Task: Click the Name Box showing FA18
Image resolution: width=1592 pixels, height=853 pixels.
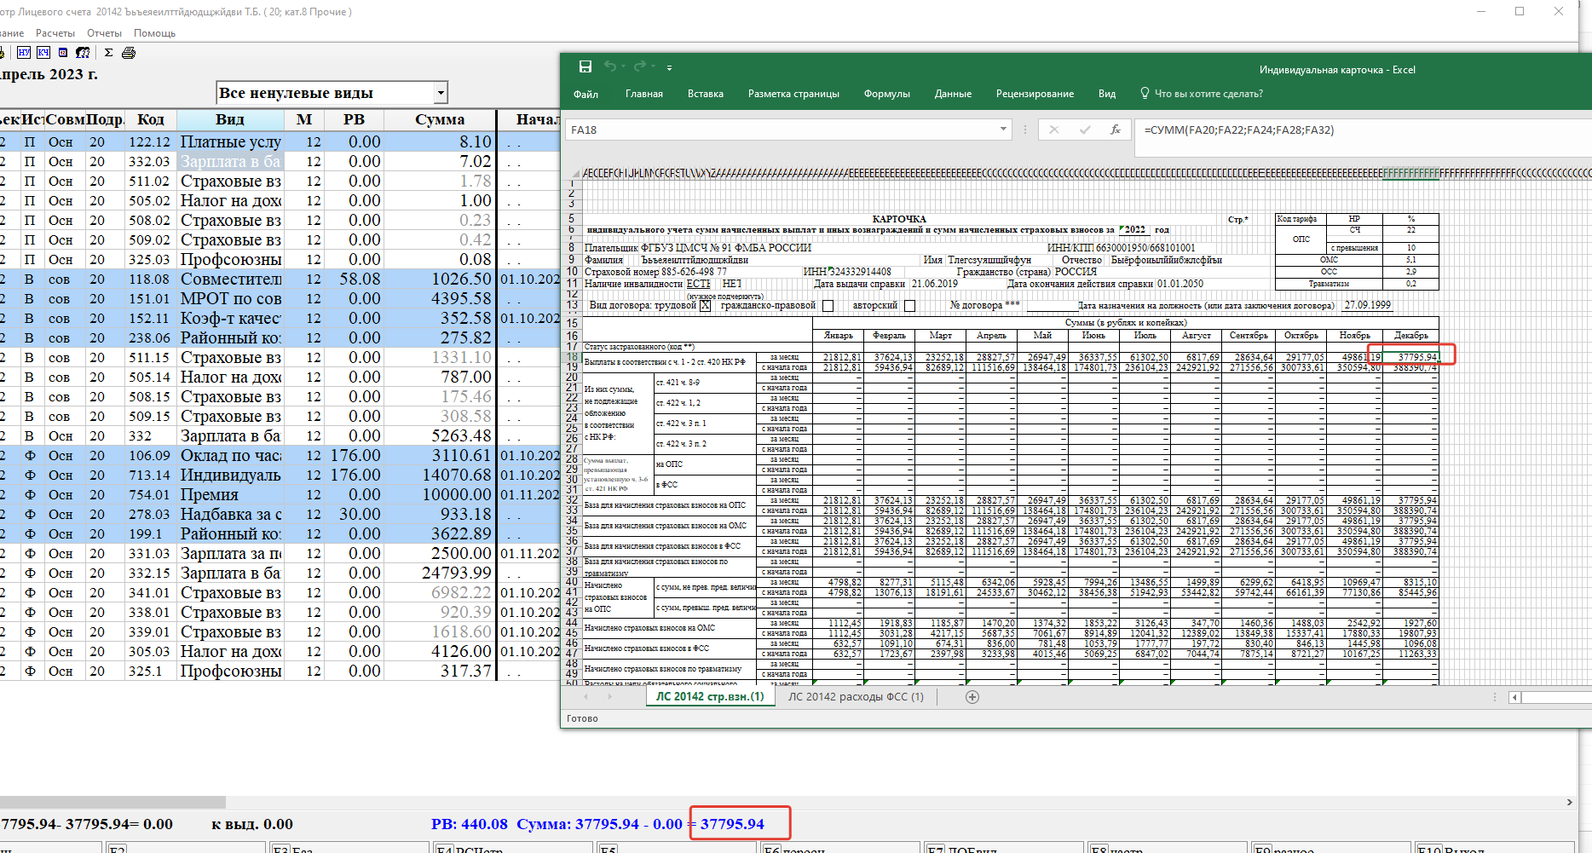Action: (x=782, y=130)
